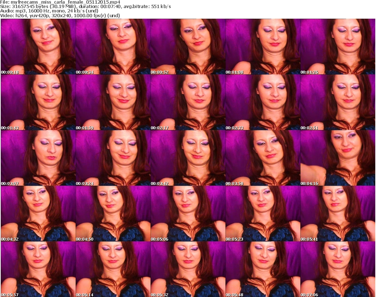This screenshot has height=297, width=376.
Task: Choose the thumbnail stamped 00:05:23
Action: click(263, 214)
